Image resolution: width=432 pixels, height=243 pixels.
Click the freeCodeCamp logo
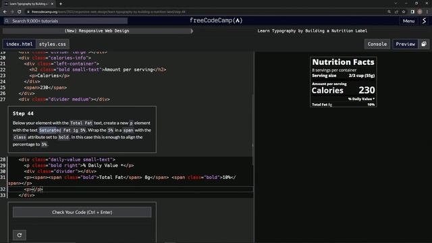(216, 20)
